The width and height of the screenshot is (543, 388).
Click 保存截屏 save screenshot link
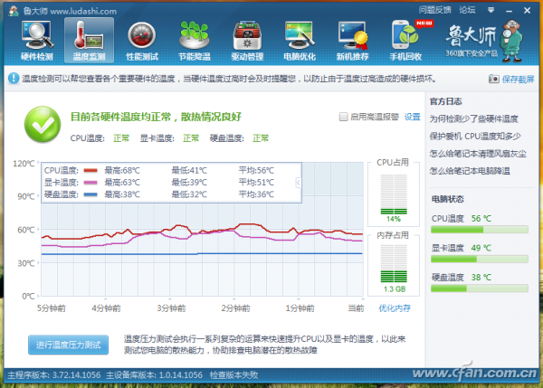[518, 80]
